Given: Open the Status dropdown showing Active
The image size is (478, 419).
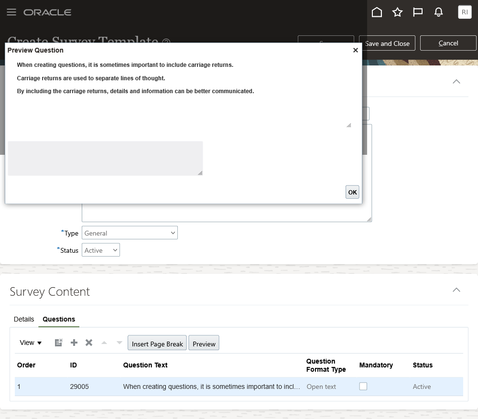Looking at the screenshot, I should [x=101, y=250].
